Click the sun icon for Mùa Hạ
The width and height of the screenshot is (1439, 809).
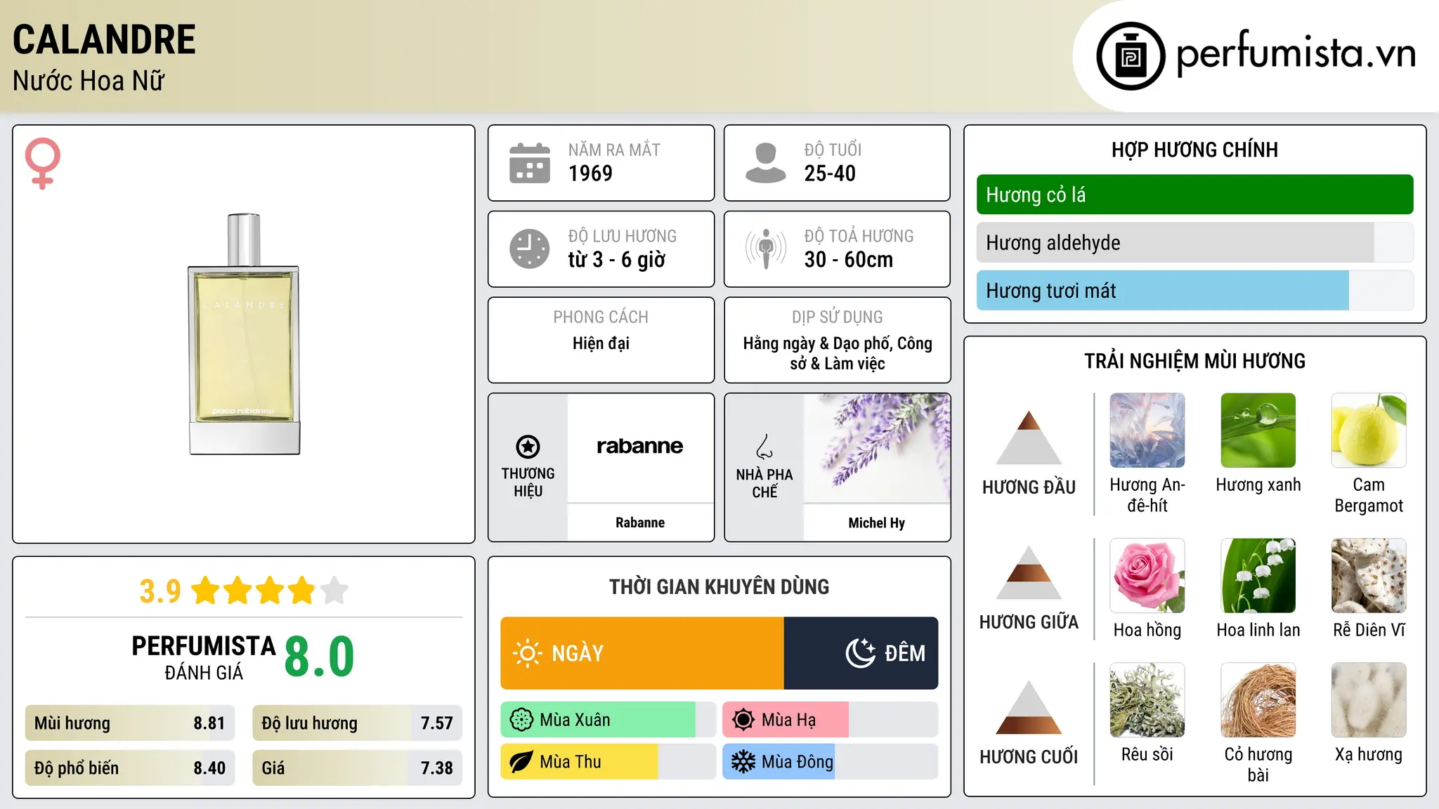[743, 720]
